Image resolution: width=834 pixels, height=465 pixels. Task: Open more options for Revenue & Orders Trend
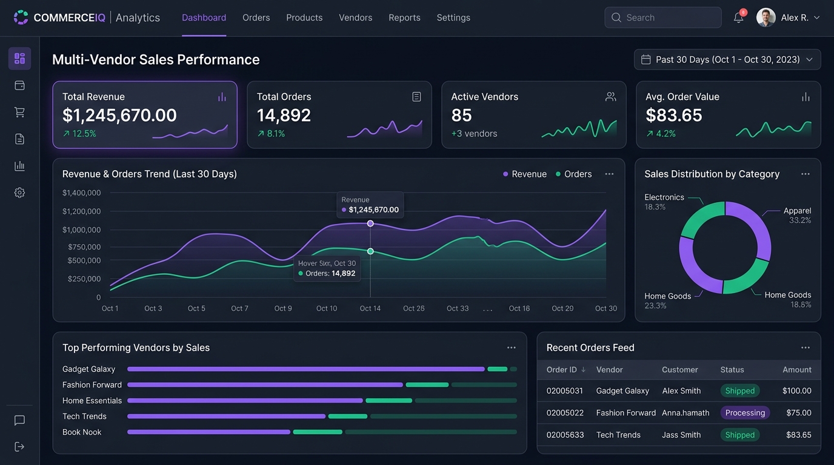coord(609,174)
